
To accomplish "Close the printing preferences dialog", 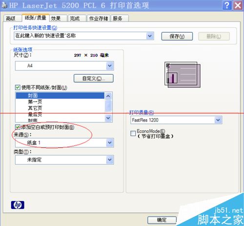I will [x=238, y=5].
